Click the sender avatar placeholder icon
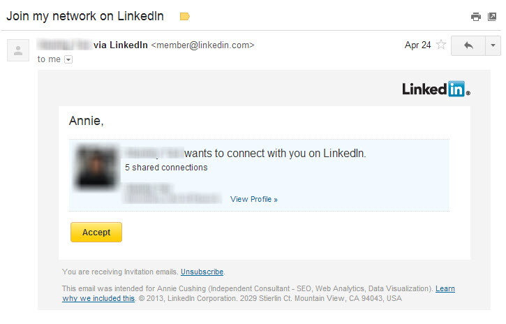The image size is (506, 324). click(18, 50)
